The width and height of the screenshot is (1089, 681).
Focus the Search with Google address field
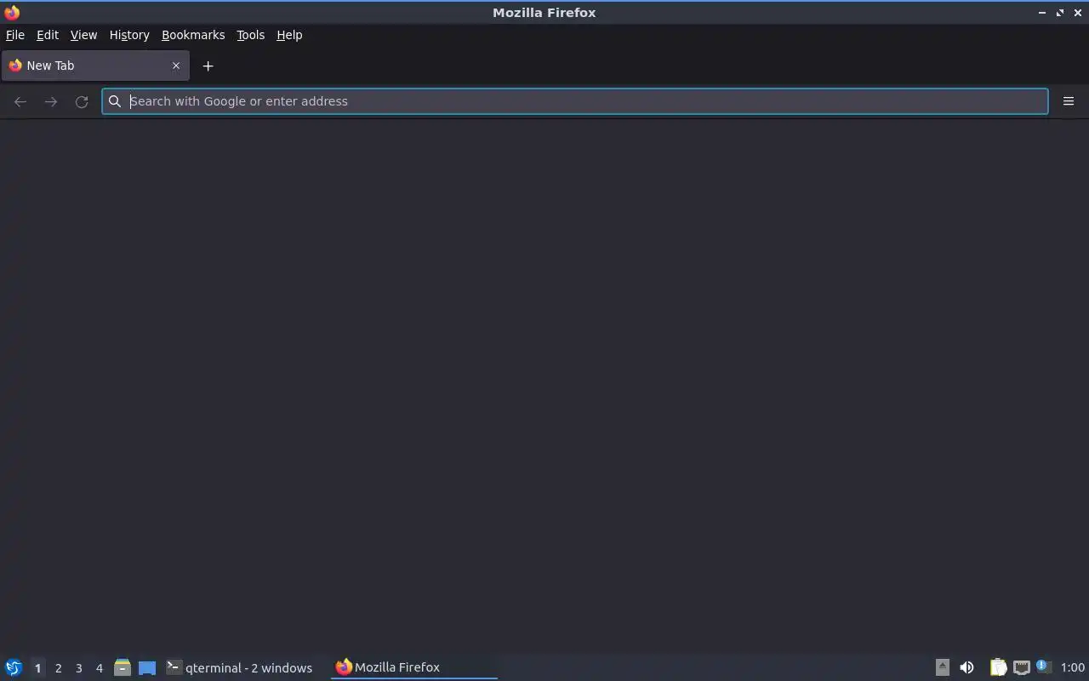[x=575, y=101]
